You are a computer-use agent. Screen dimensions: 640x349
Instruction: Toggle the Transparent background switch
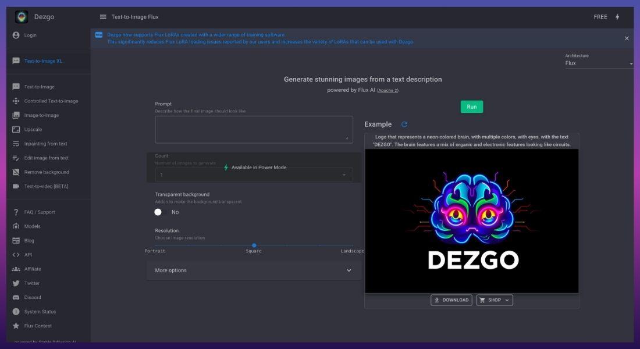[x=161, y=212]
